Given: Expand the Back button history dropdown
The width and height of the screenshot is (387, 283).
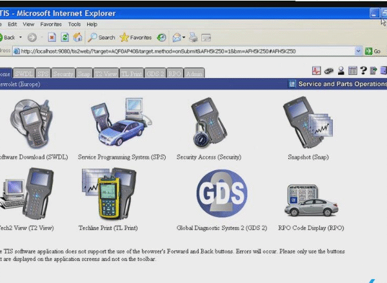Looking at the screenshot, I should (x=21, y=37).
